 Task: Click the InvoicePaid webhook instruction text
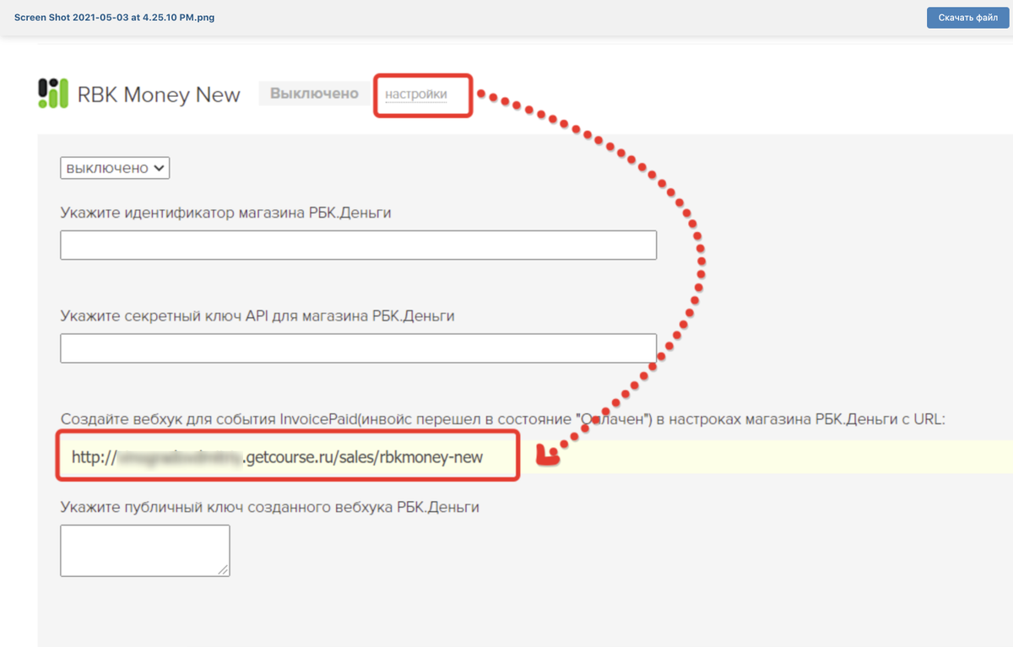click(x=503, y=419)
